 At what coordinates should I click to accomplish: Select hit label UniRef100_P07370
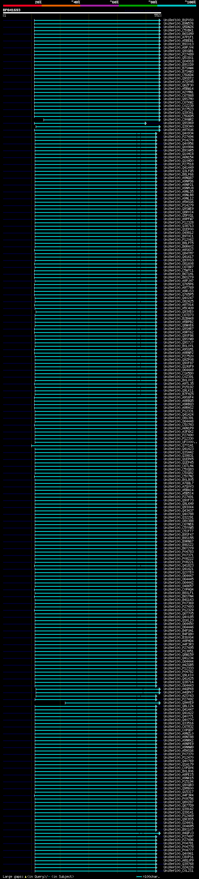coord(178,754)
